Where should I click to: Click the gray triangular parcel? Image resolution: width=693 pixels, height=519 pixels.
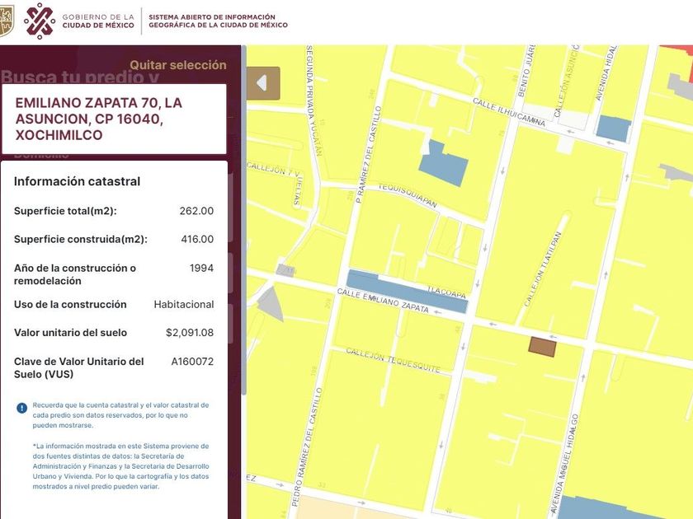pyautogui.click(x=271, y=304)
